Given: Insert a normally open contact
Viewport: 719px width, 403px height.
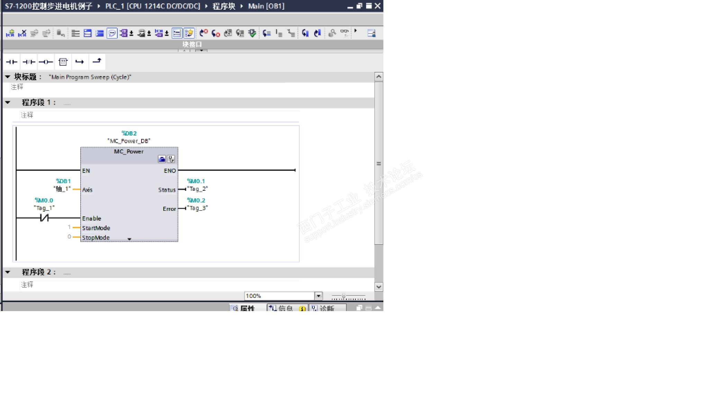Looking at the screenshot, I should click(x=11, y=62).
